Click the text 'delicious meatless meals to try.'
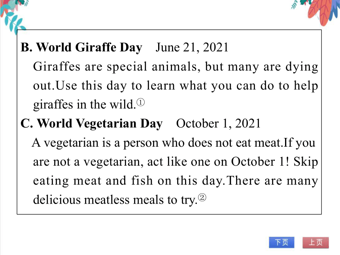 pos(115,200)
